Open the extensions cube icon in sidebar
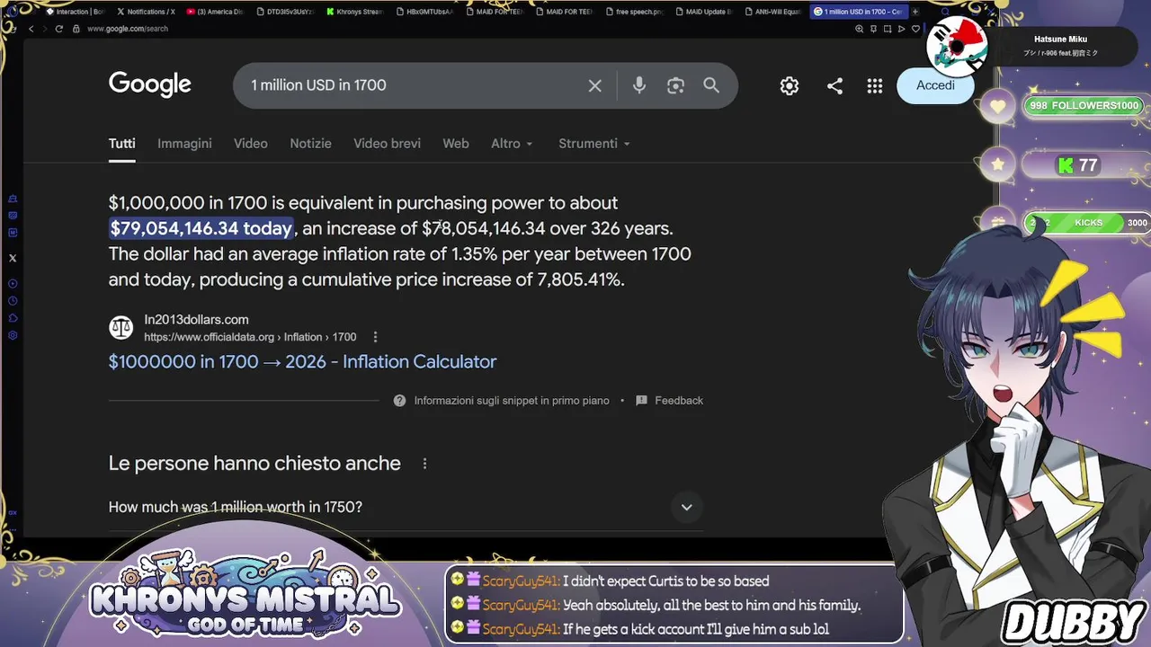 (13, 317)
